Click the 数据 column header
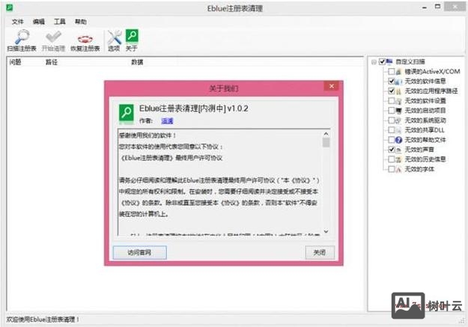 click(x=137, y=62)
